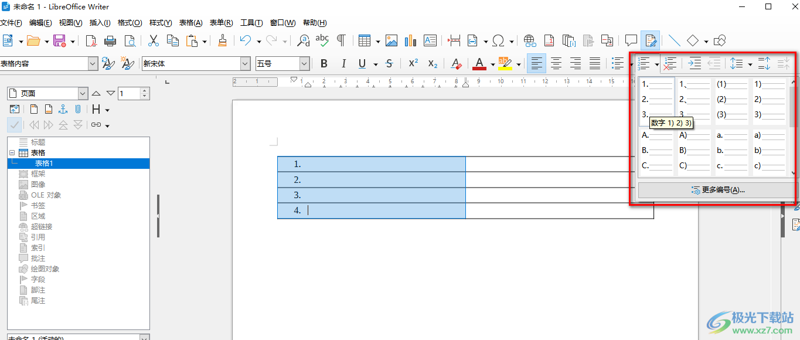
Task: Click the Superscript x² icon
Action: point(413,63)
